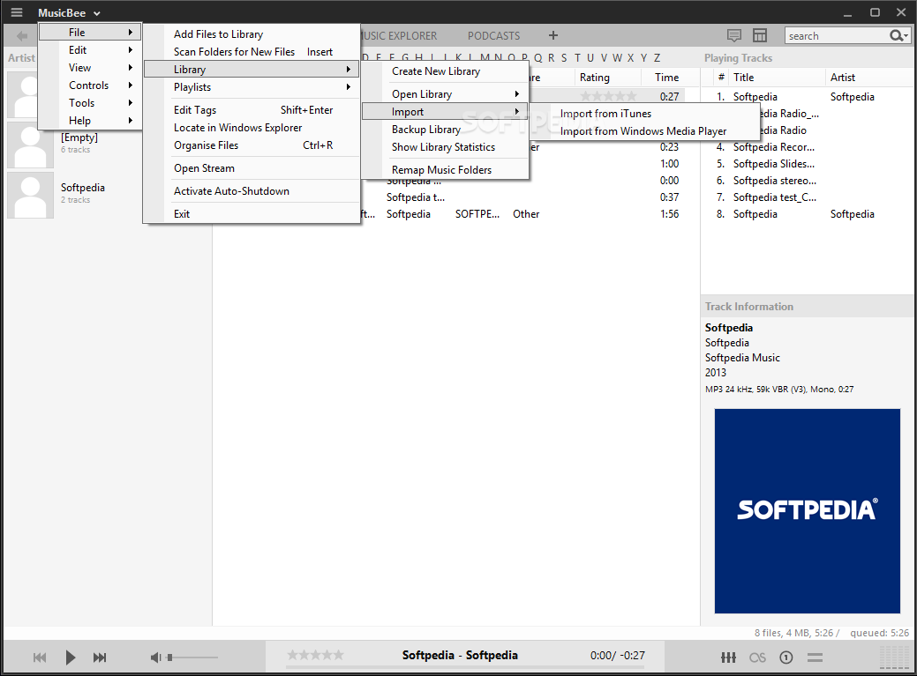Screen dimensions: 917x676
Task: Choose Backup Library
Action: click(x=445, y=129)
